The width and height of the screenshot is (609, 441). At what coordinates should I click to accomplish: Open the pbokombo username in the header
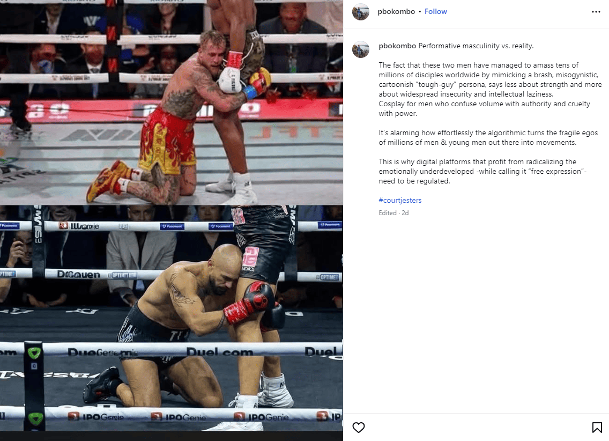tap(396, 12)
